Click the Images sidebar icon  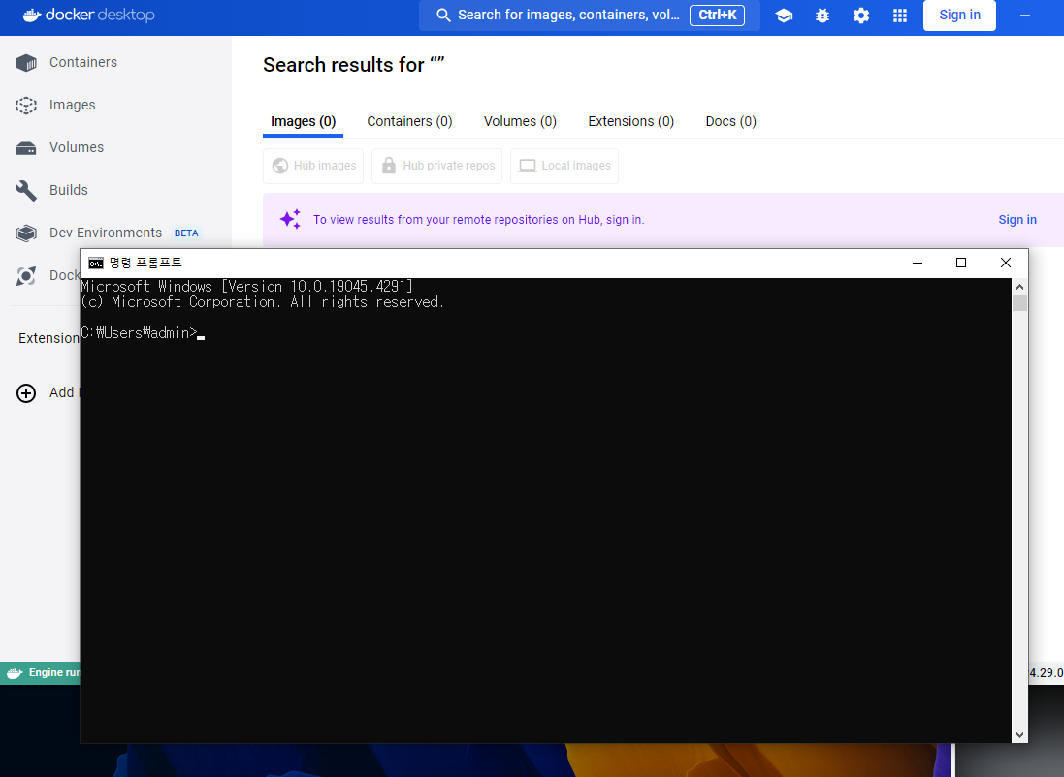(26, 105)
